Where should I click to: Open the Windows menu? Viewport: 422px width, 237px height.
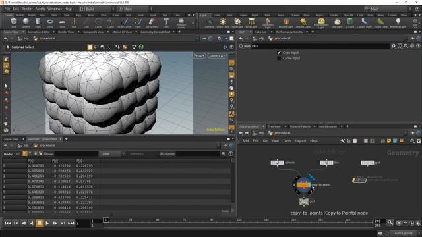coord(55,9)
